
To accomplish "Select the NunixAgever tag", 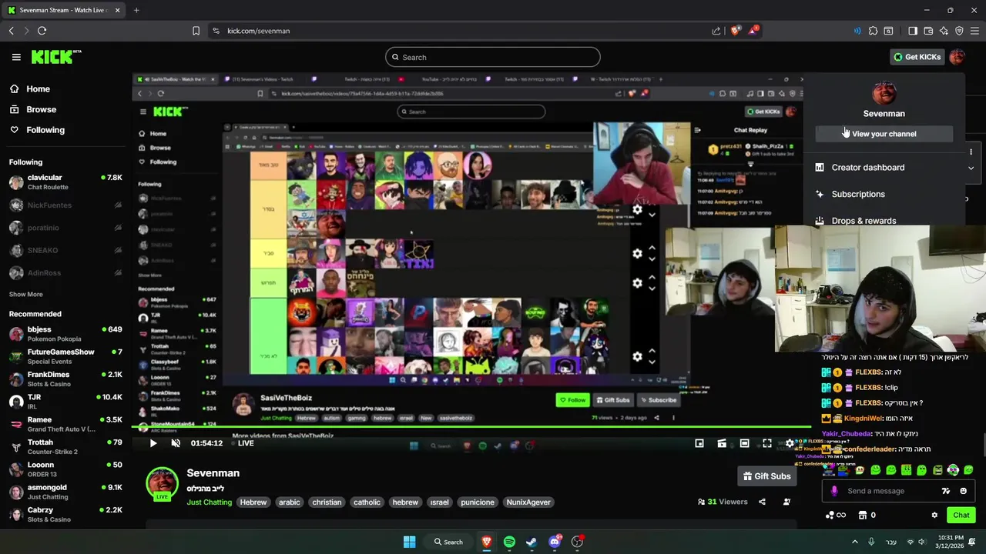I will pyautogui.click(x=528, y=502).
